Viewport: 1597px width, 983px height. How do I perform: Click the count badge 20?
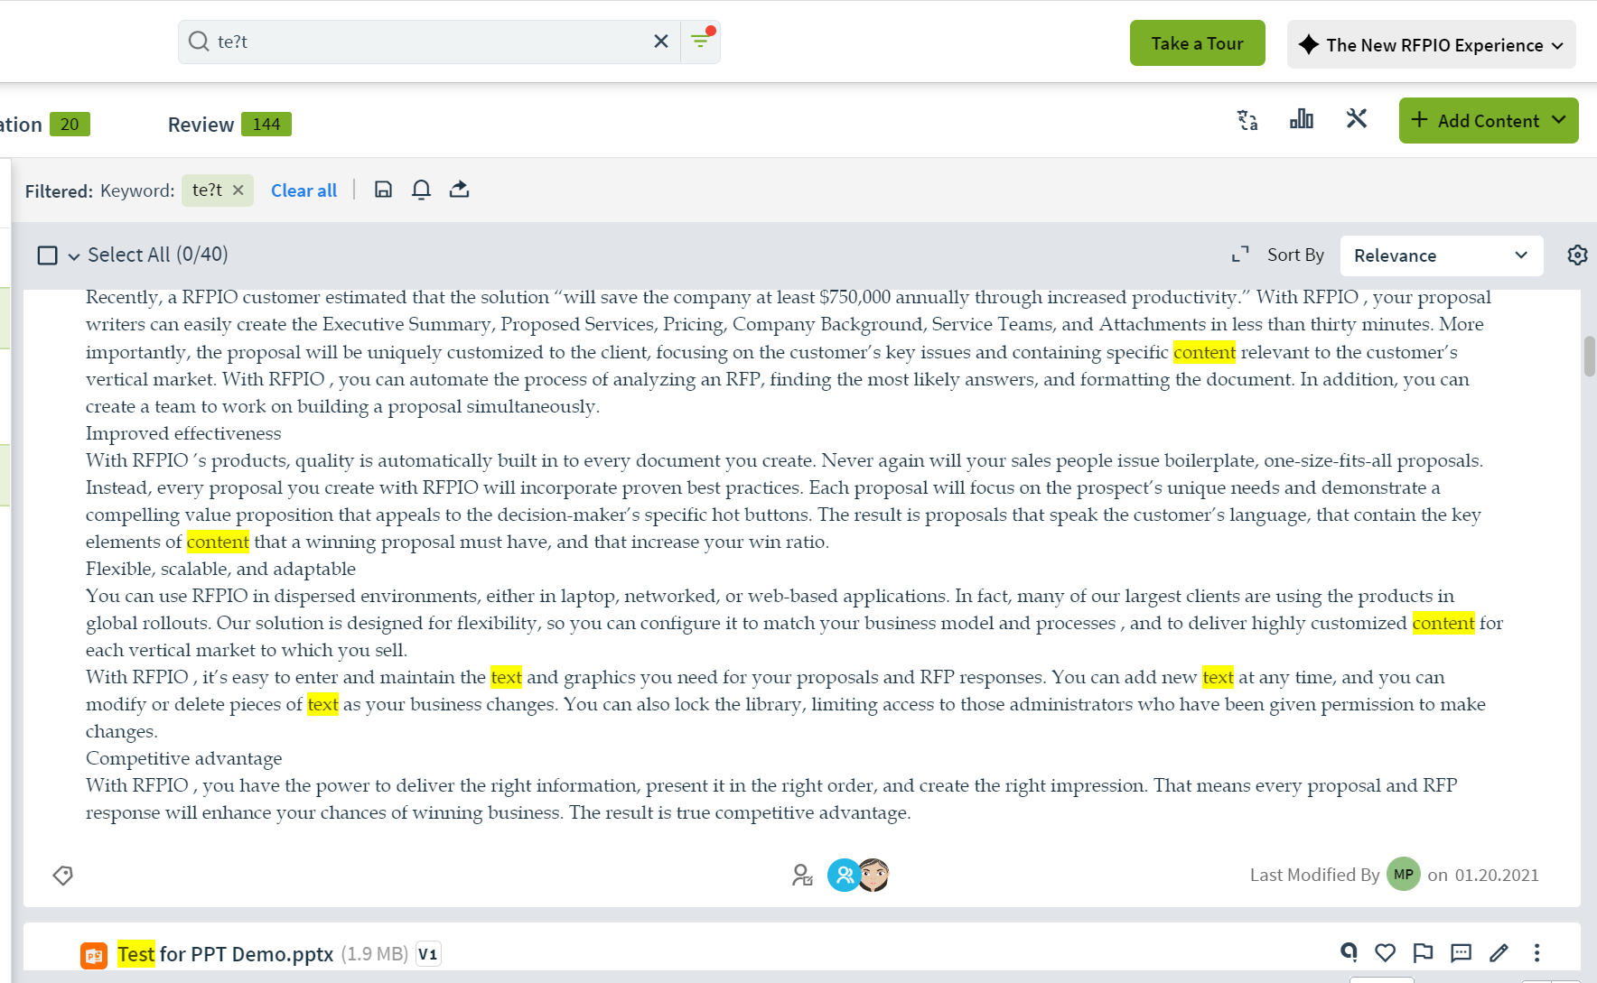70,125
